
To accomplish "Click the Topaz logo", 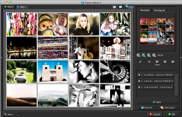I will pos(129,7).
